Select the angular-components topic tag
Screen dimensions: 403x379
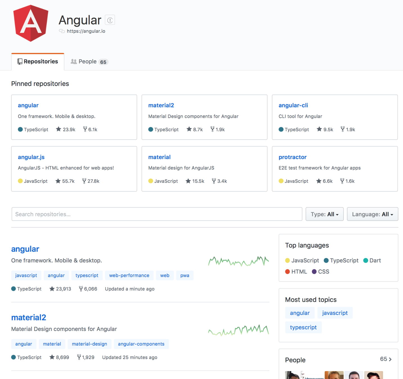141,344
